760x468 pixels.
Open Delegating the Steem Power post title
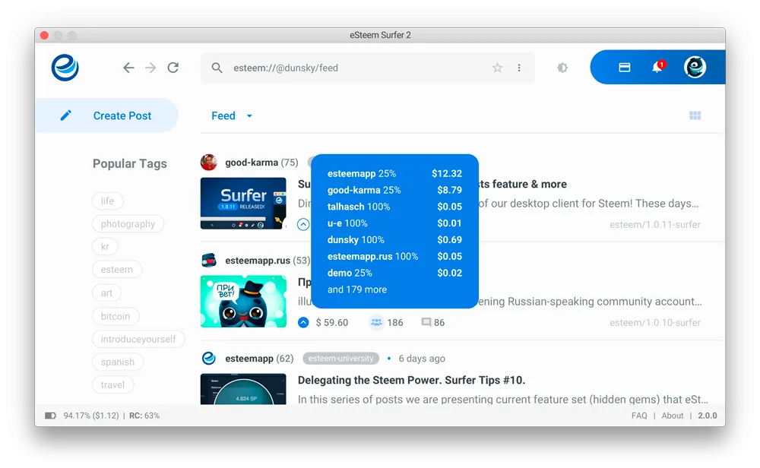click(x=411, y=380)
